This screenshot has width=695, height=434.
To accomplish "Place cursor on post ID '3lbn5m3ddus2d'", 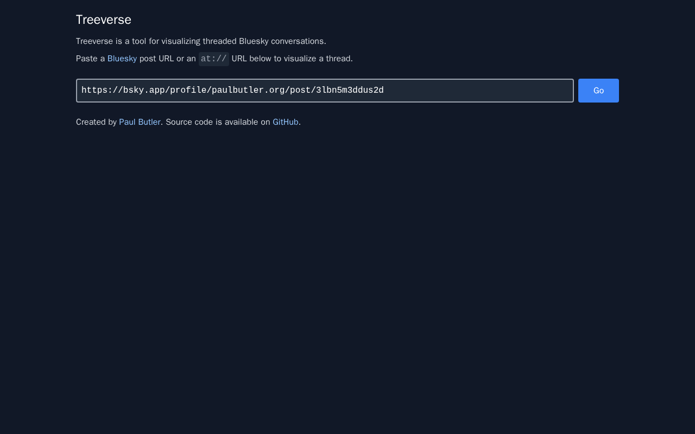I will (x=350, y=91).
